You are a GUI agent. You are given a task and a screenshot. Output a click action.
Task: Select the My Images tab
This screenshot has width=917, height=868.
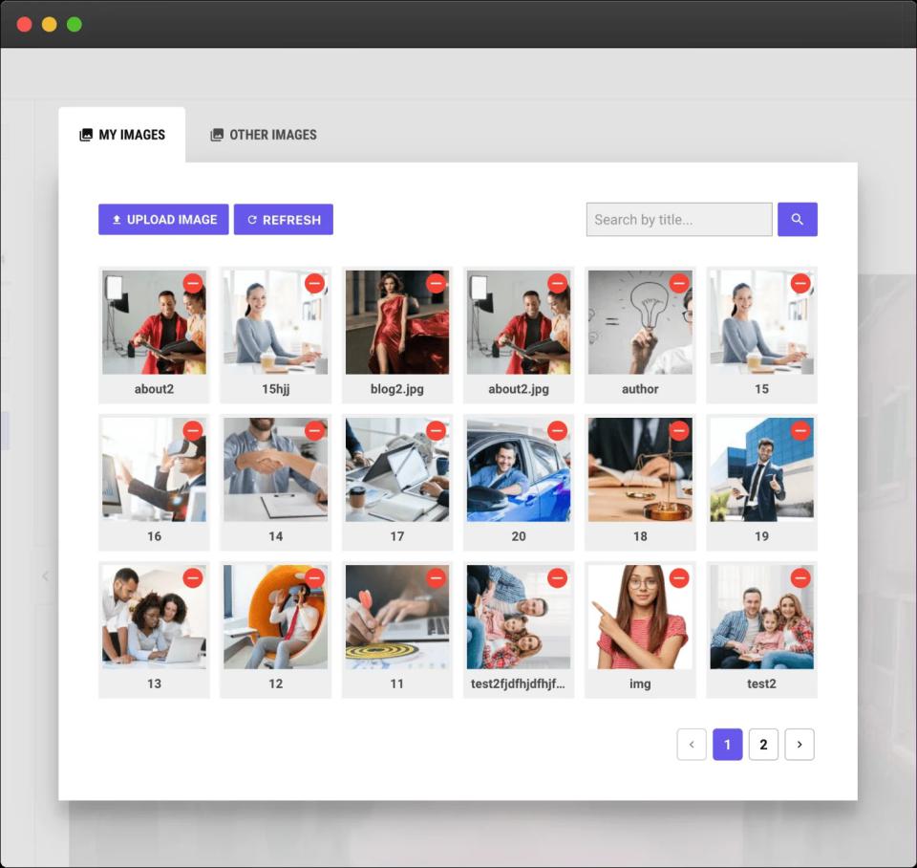click(x=122, y=135)
